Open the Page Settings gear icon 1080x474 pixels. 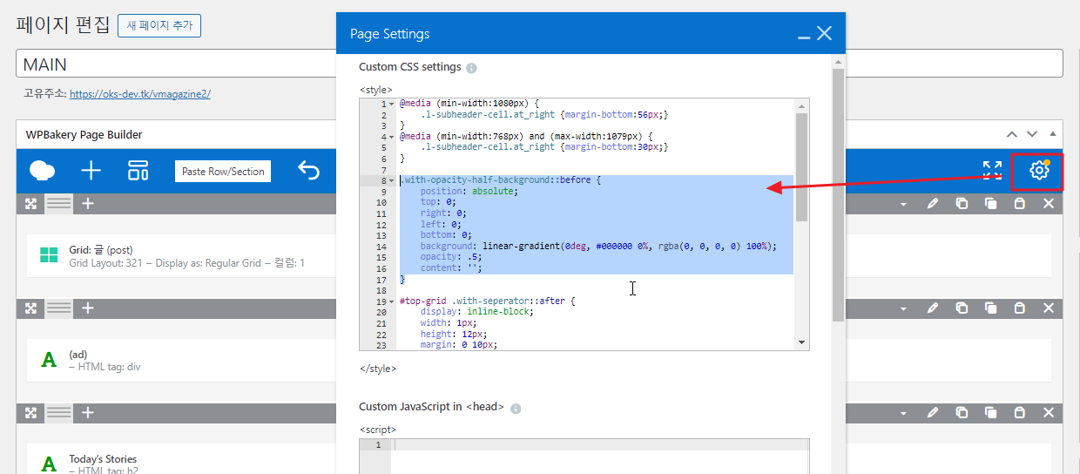[x=1038, y=170]
